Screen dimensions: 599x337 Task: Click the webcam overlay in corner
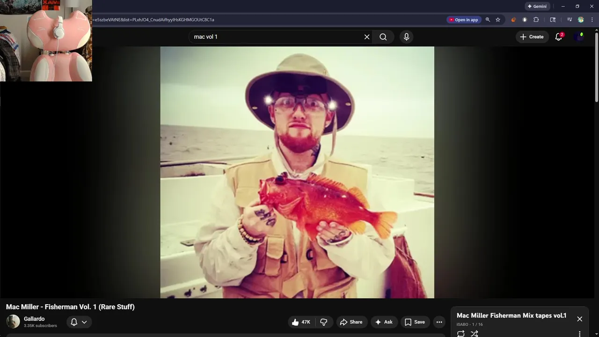point(46,41)
